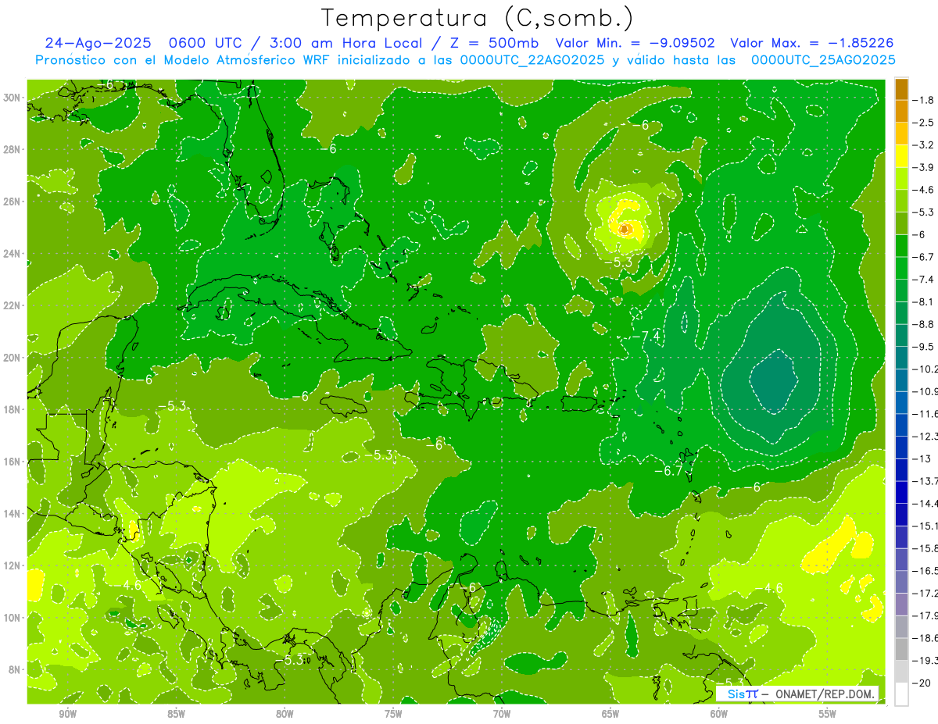Image resolution: width=938 pixels, height=724 pixels.
Task: Click the "75W" longitude tick label
Action: [393, 714]
